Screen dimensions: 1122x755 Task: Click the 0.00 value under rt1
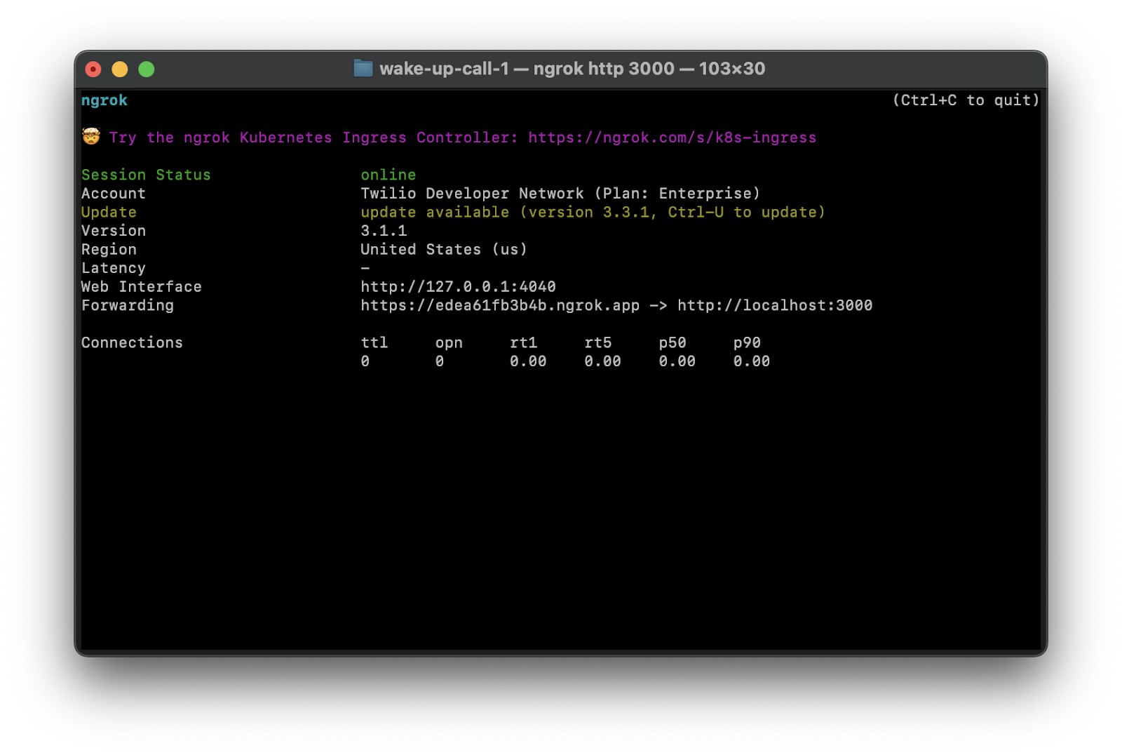coord(528,361)
